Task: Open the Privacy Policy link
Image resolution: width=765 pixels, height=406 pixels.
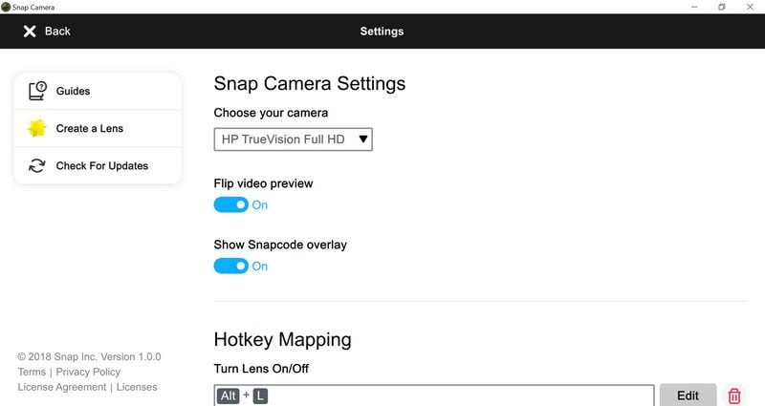Action: pyautogui.click(x=88, y=372)
